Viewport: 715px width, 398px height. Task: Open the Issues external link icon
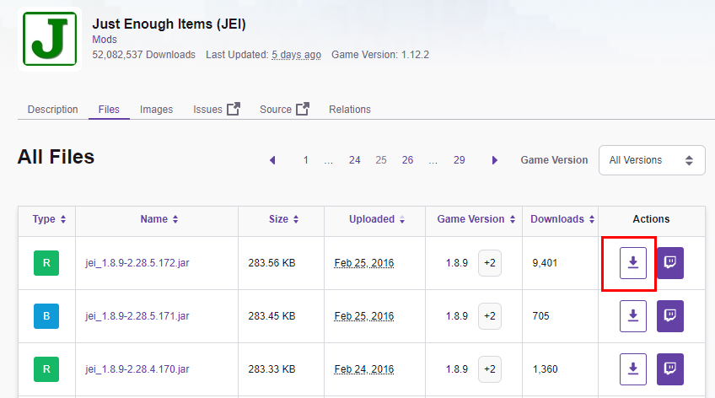point(234,109)
